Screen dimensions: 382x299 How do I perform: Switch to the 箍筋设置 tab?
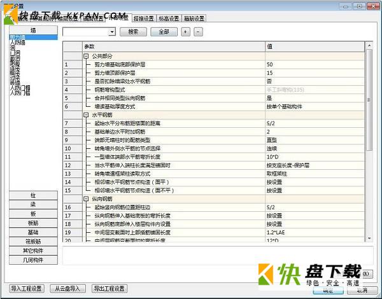click(x=194, y=18)
